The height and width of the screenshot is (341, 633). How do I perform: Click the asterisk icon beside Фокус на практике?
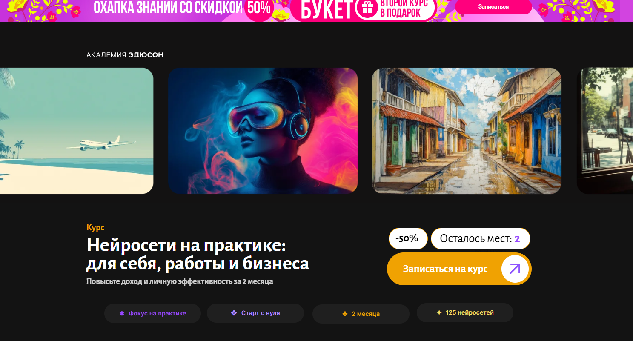[x=122, y=313]
